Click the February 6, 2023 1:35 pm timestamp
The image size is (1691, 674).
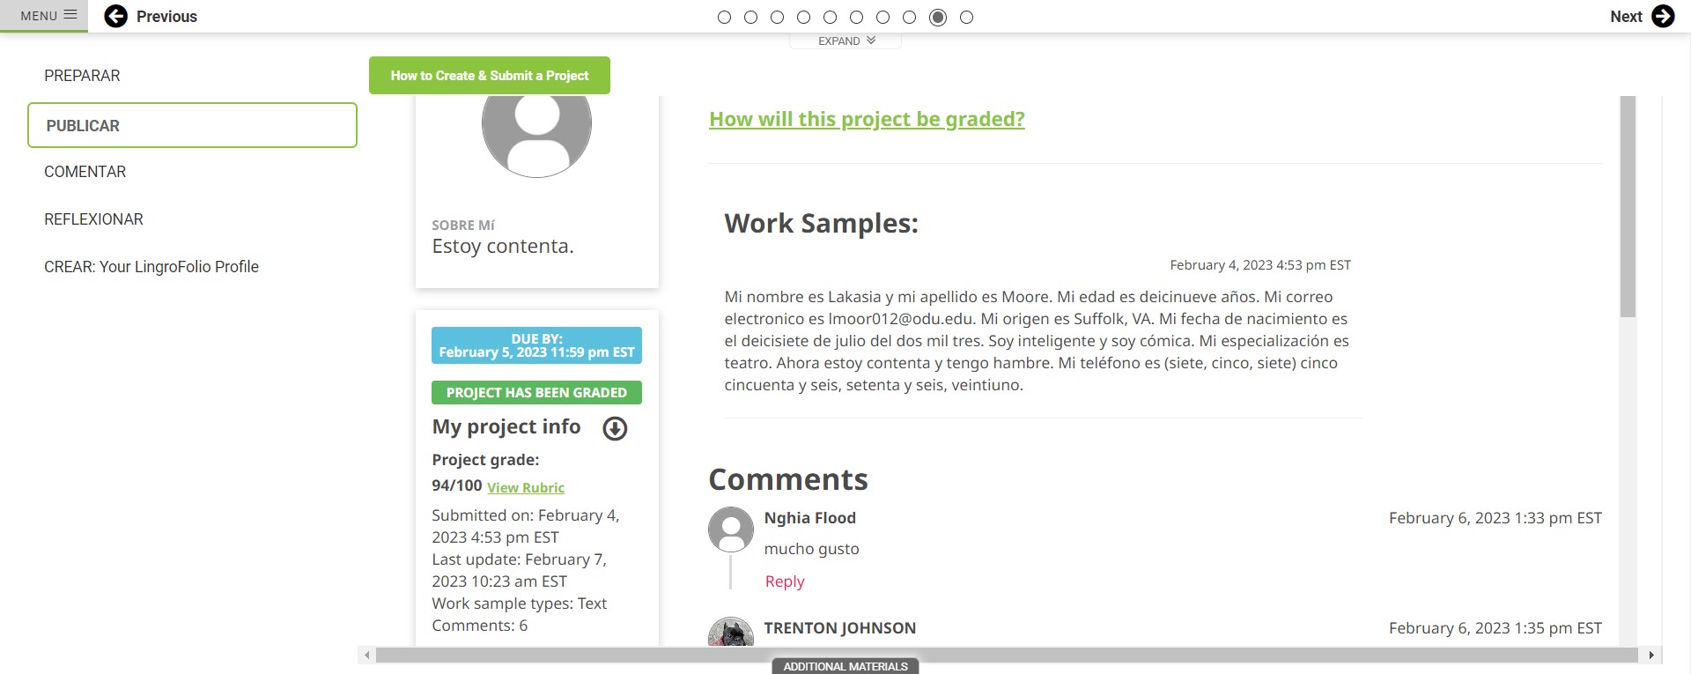coord(1495,628)
